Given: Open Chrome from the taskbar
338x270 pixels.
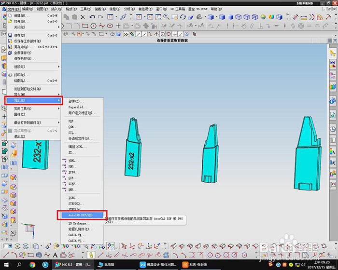Looking at the screenshot, I should 32,264.
